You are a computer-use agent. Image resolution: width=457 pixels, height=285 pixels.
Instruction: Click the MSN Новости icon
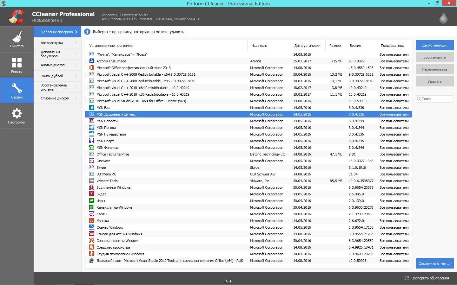pyautogui.click(x=92, y=121)
